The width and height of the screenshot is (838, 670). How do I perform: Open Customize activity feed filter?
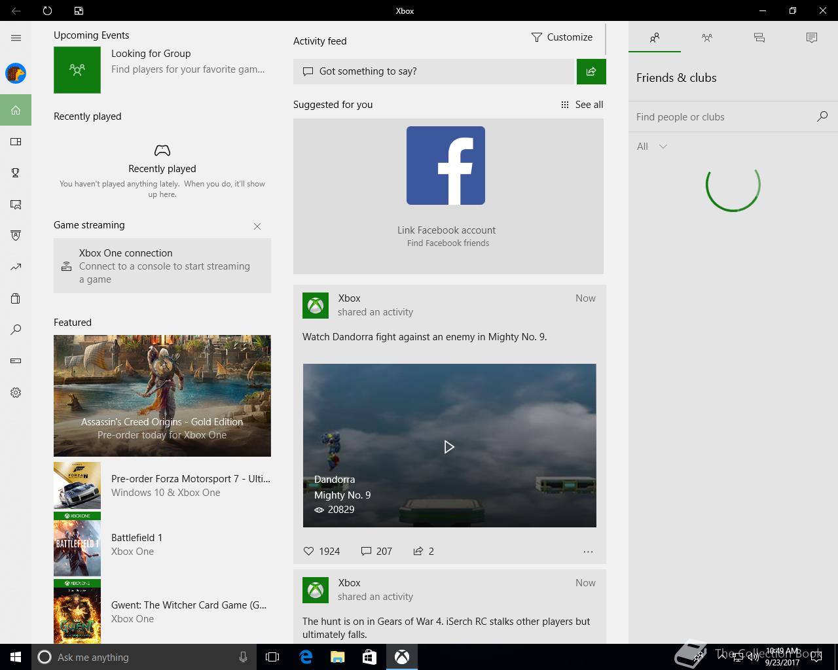pos(562,37)
